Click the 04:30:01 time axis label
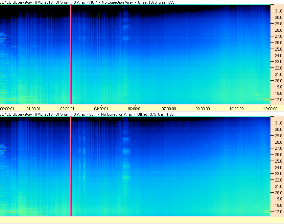The height and width of the screenshot is (224, 284). 101,109
